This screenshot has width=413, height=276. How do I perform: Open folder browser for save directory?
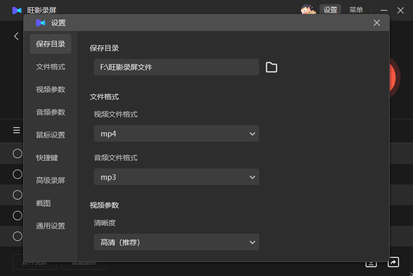(x=271, y=67)
